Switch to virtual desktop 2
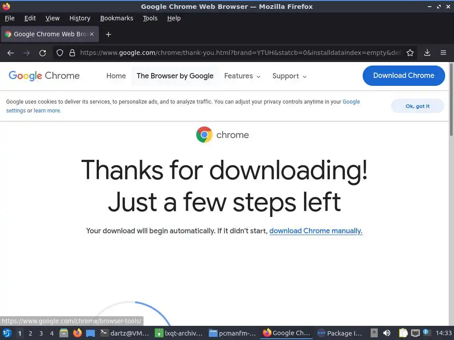 click(31, 333)
